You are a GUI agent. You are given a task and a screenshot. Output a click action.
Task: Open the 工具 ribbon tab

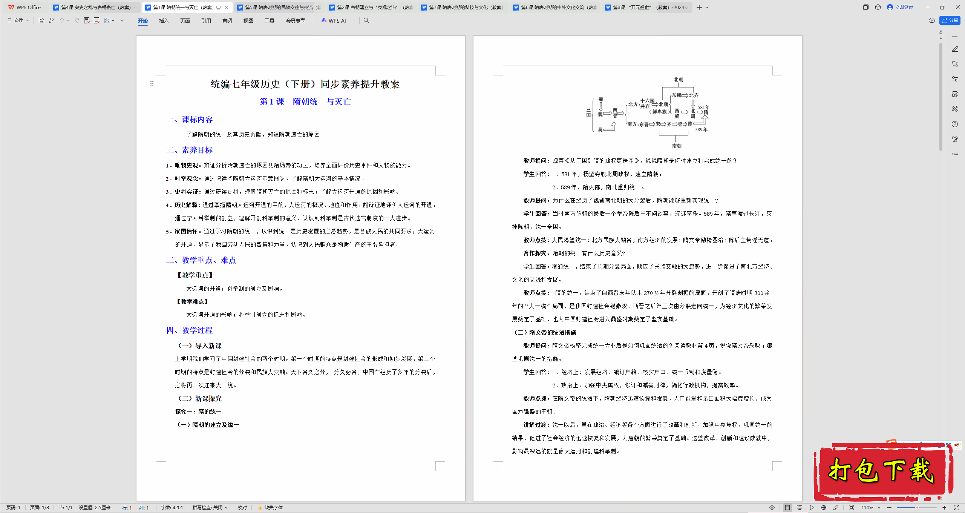click(x=270, y=21)
